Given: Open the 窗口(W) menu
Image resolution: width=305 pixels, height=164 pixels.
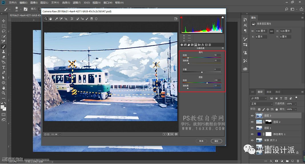Looking at the screenshot, I should click(x=108, y=3).
